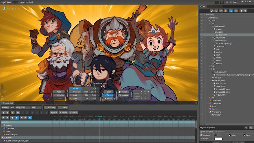Go to next keyframe
This screenshot has height=143, width=254.
click(x=21, y=118)
